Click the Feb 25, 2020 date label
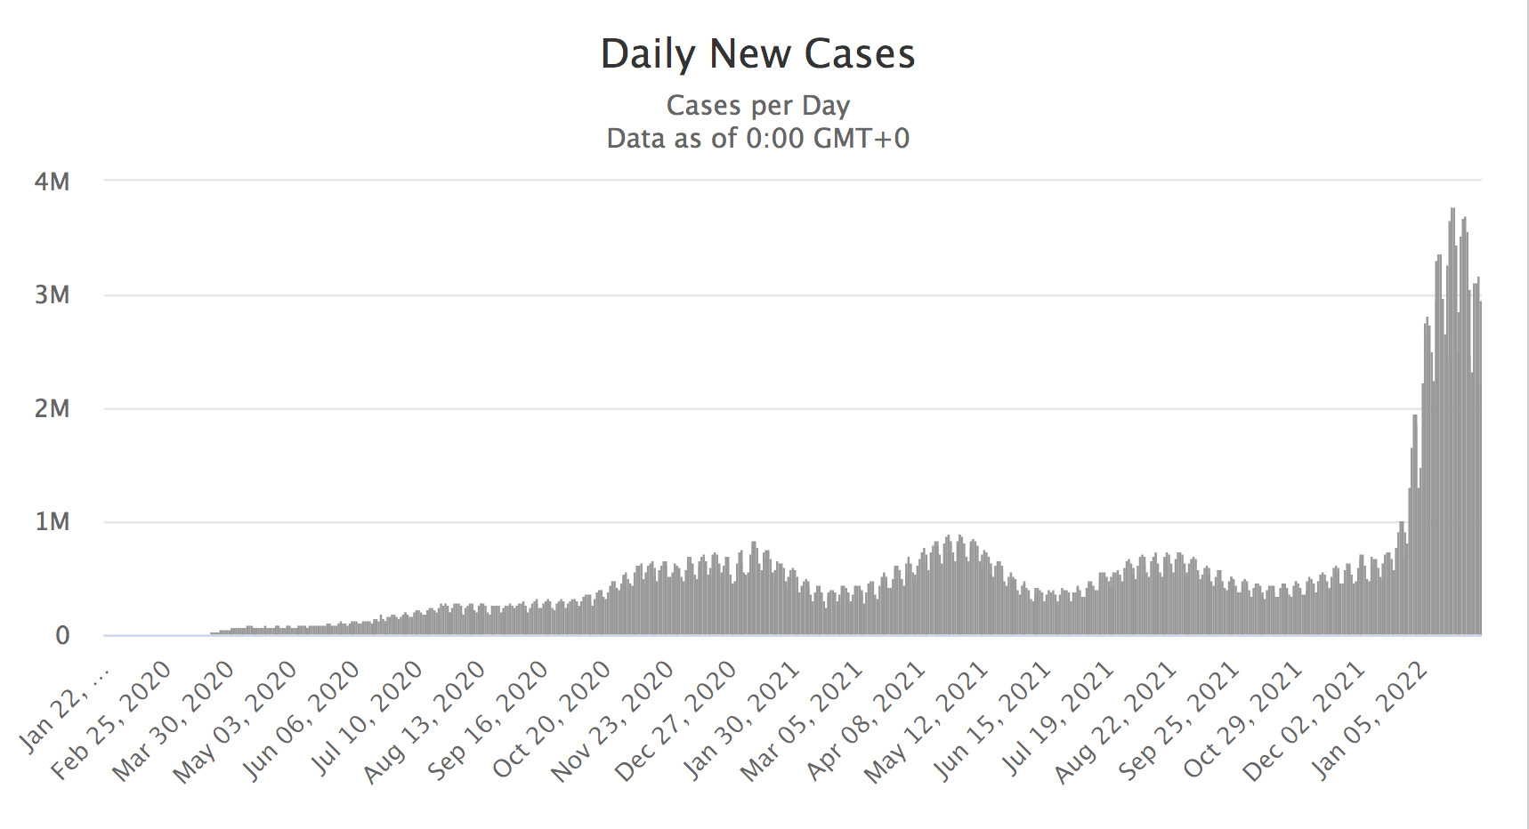The image size is (1529, 829). [x=112, y=720]
